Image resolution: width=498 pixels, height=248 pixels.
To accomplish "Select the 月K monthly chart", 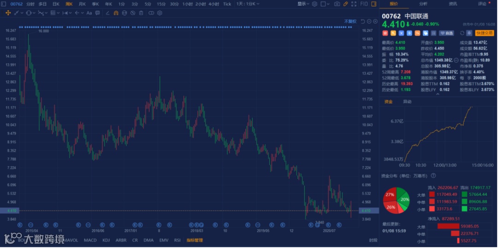I will pos(82,4).
